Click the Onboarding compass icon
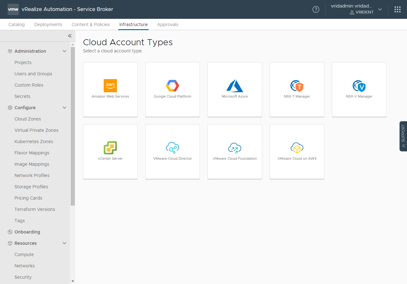Image resolution: width=407 pixels, height=284 pixels. click(x=10, y=232)
